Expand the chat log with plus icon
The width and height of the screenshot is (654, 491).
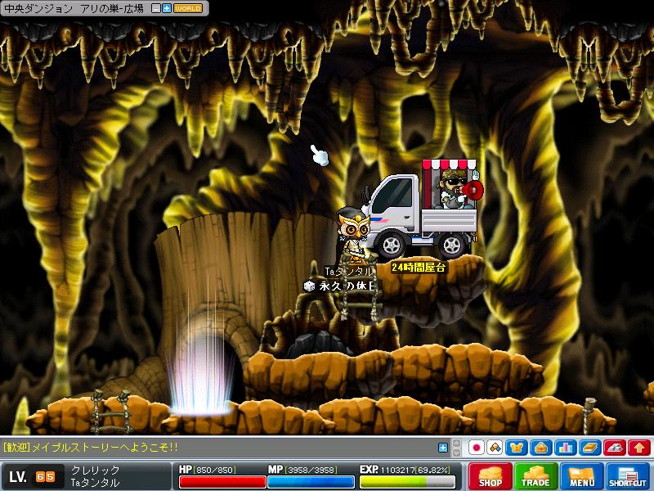[x=443, y=448]
